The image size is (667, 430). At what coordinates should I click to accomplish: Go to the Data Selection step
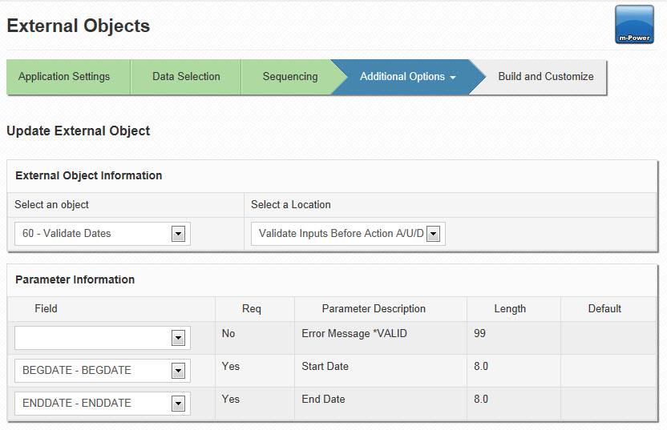tap(186, 77)
